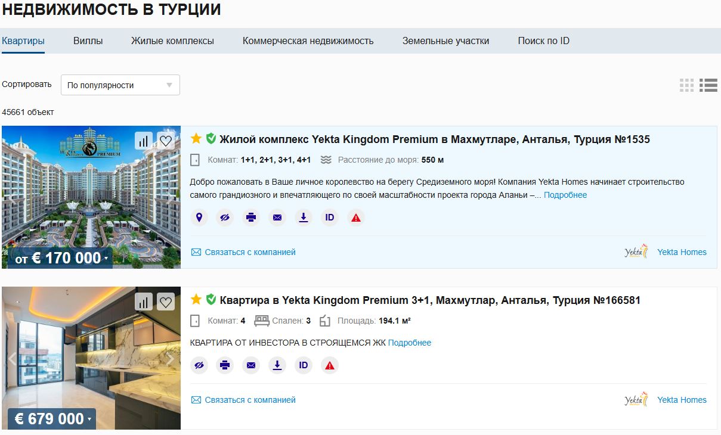Email apartment listing №166581

pos(251,365)
